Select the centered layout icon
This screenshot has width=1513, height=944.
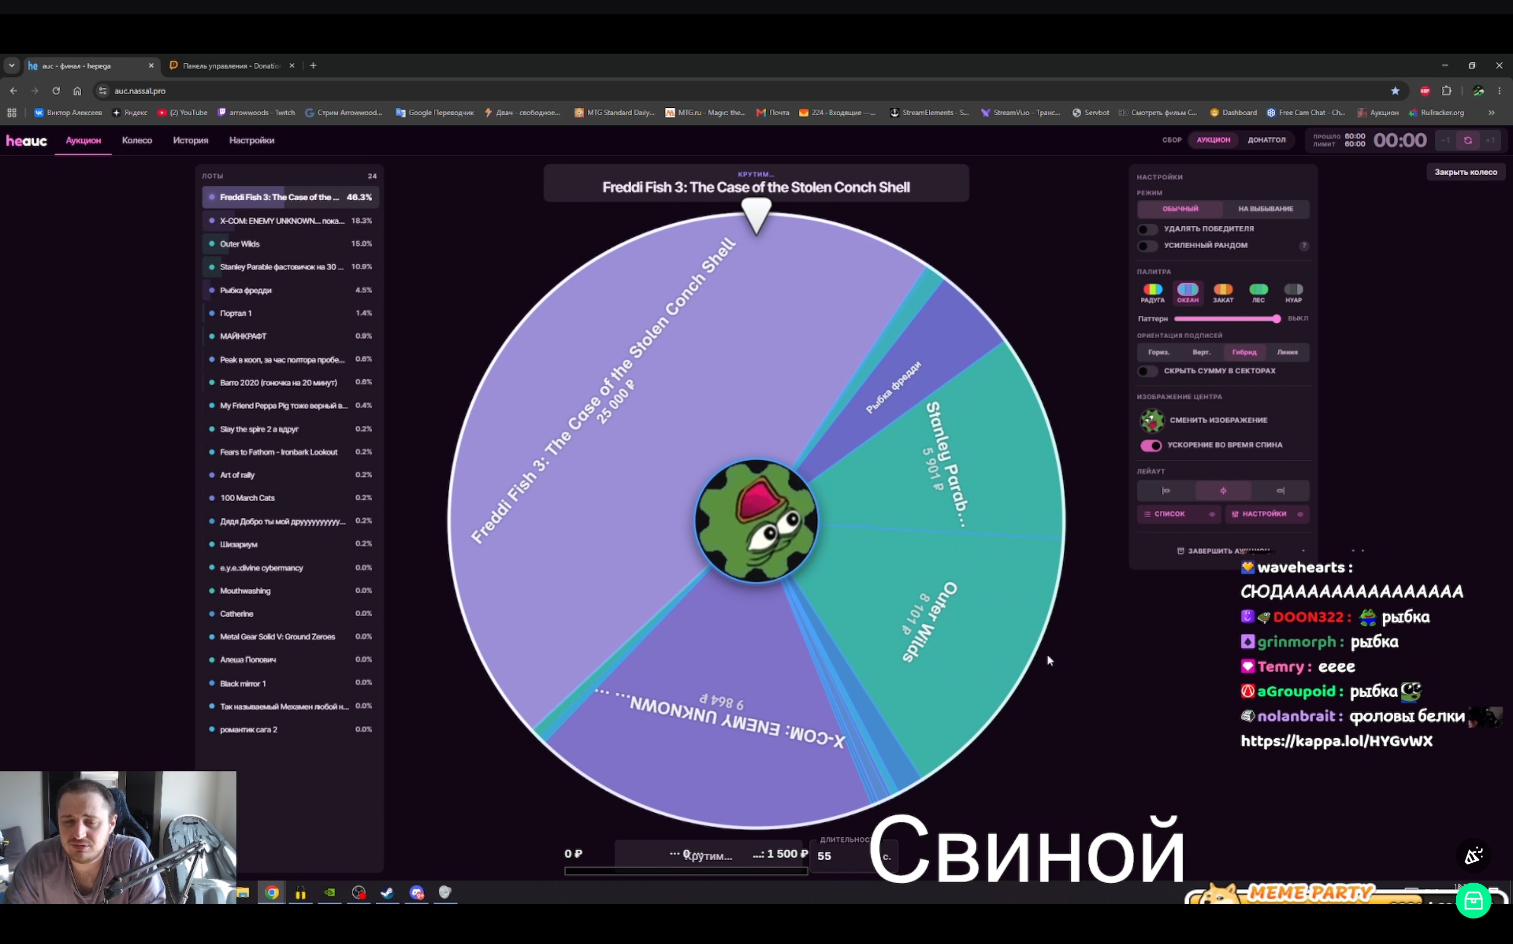1223,491
